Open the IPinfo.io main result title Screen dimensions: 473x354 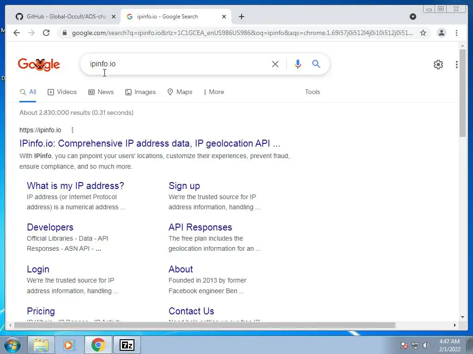[x=150, y=143]
